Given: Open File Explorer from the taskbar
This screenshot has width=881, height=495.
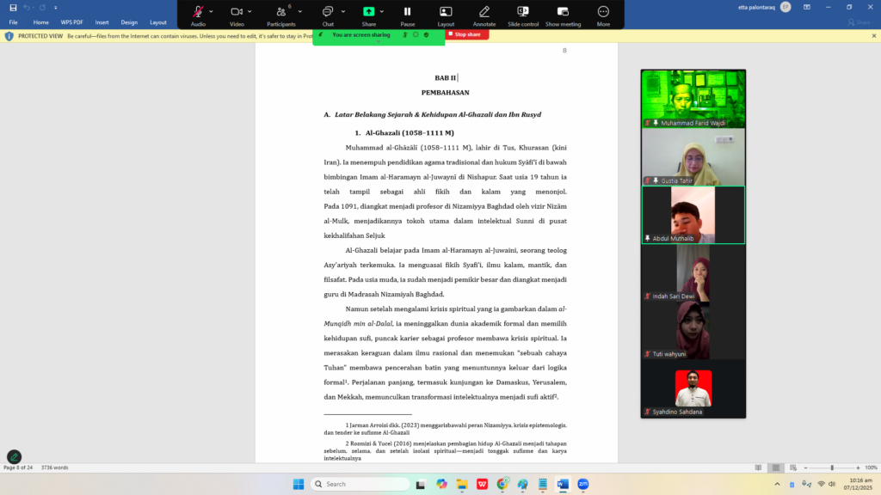Looking at the screenshot, I should point(462,484).
